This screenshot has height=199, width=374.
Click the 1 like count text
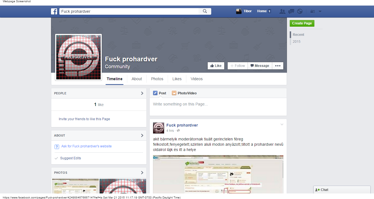tap(99, 105)
